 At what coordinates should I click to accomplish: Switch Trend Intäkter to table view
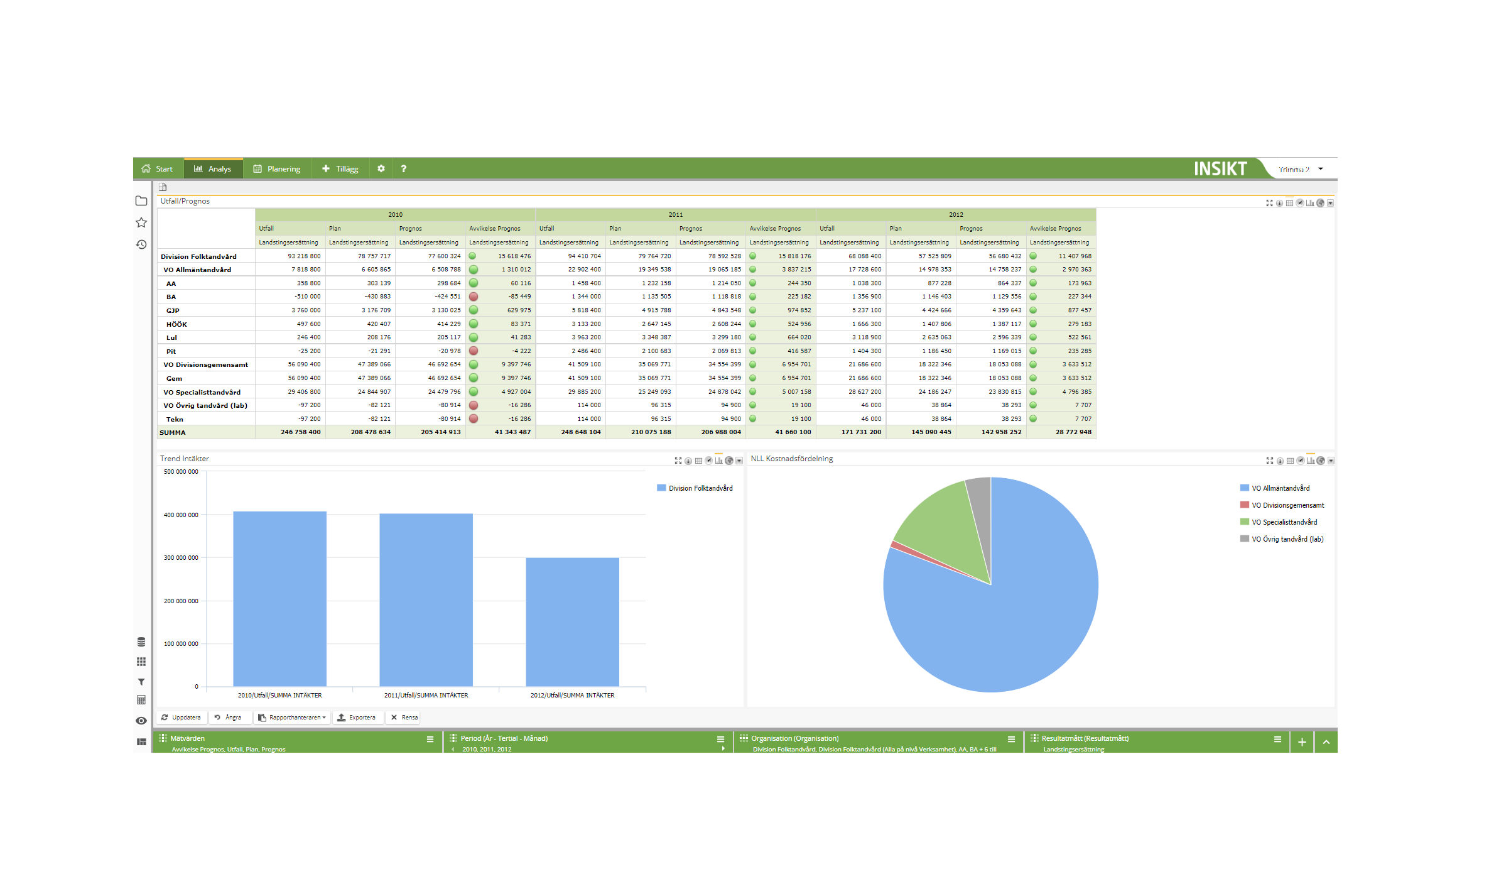click(x=698, y=461)
